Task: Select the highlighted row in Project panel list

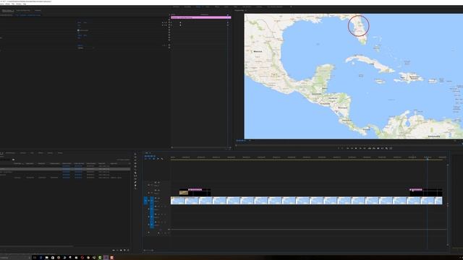Action: tap(65, 169)
